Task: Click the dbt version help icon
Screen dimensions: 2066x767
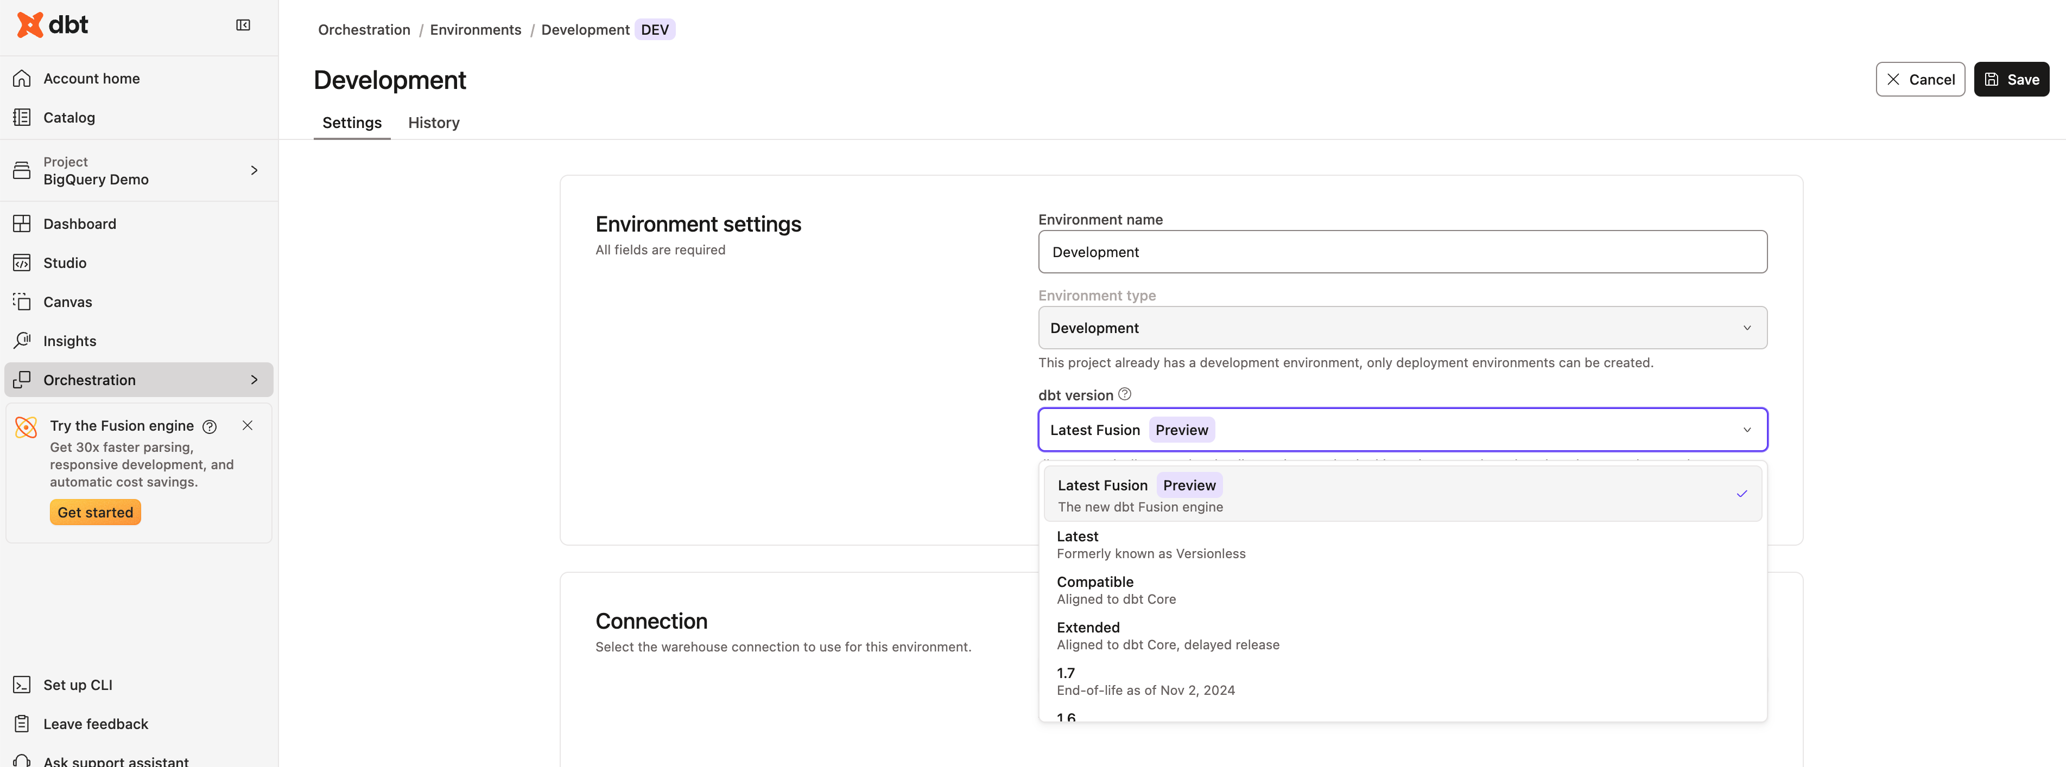Action: tap(1124, 393)
